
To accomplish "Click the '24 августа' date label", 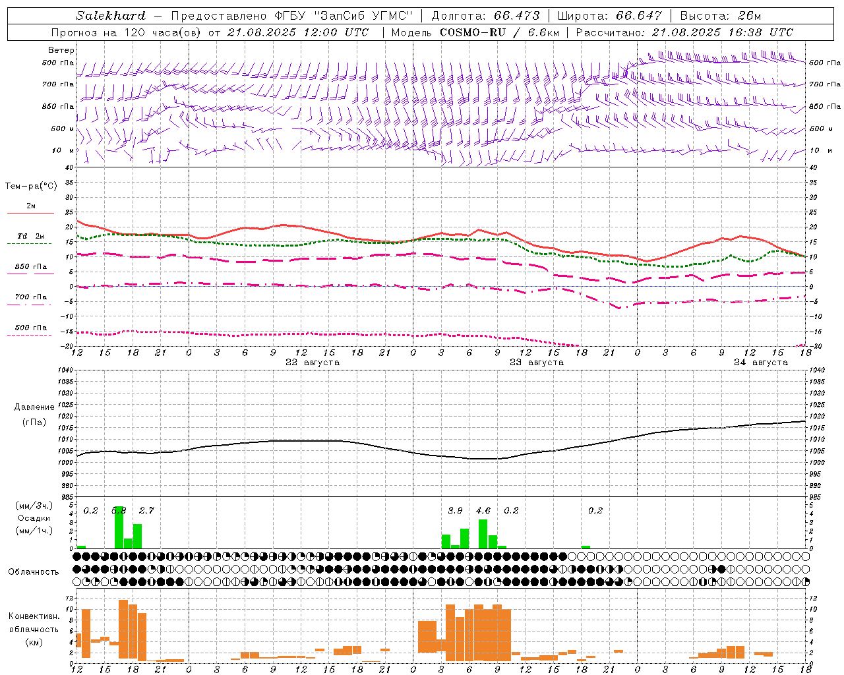I will [761, 363].
